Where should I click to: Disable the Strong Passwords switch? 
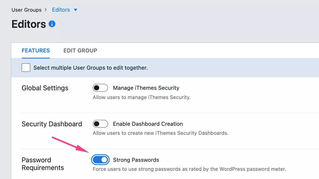tap(101, 160)
